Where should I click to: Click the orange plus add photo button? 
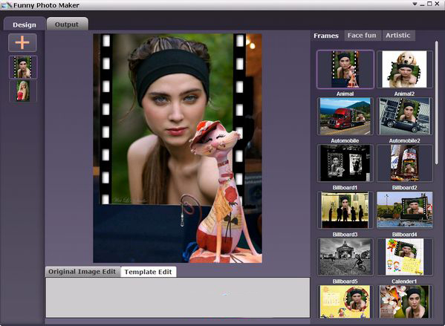point(22,42)
